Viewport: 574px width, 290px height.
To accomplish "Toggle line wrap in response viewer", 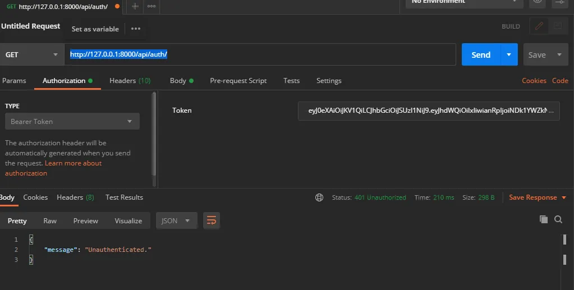I will point(212,220).
